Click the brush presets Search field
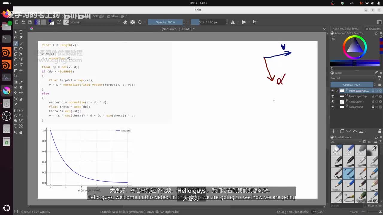383x215 pixels. point(347,205)
